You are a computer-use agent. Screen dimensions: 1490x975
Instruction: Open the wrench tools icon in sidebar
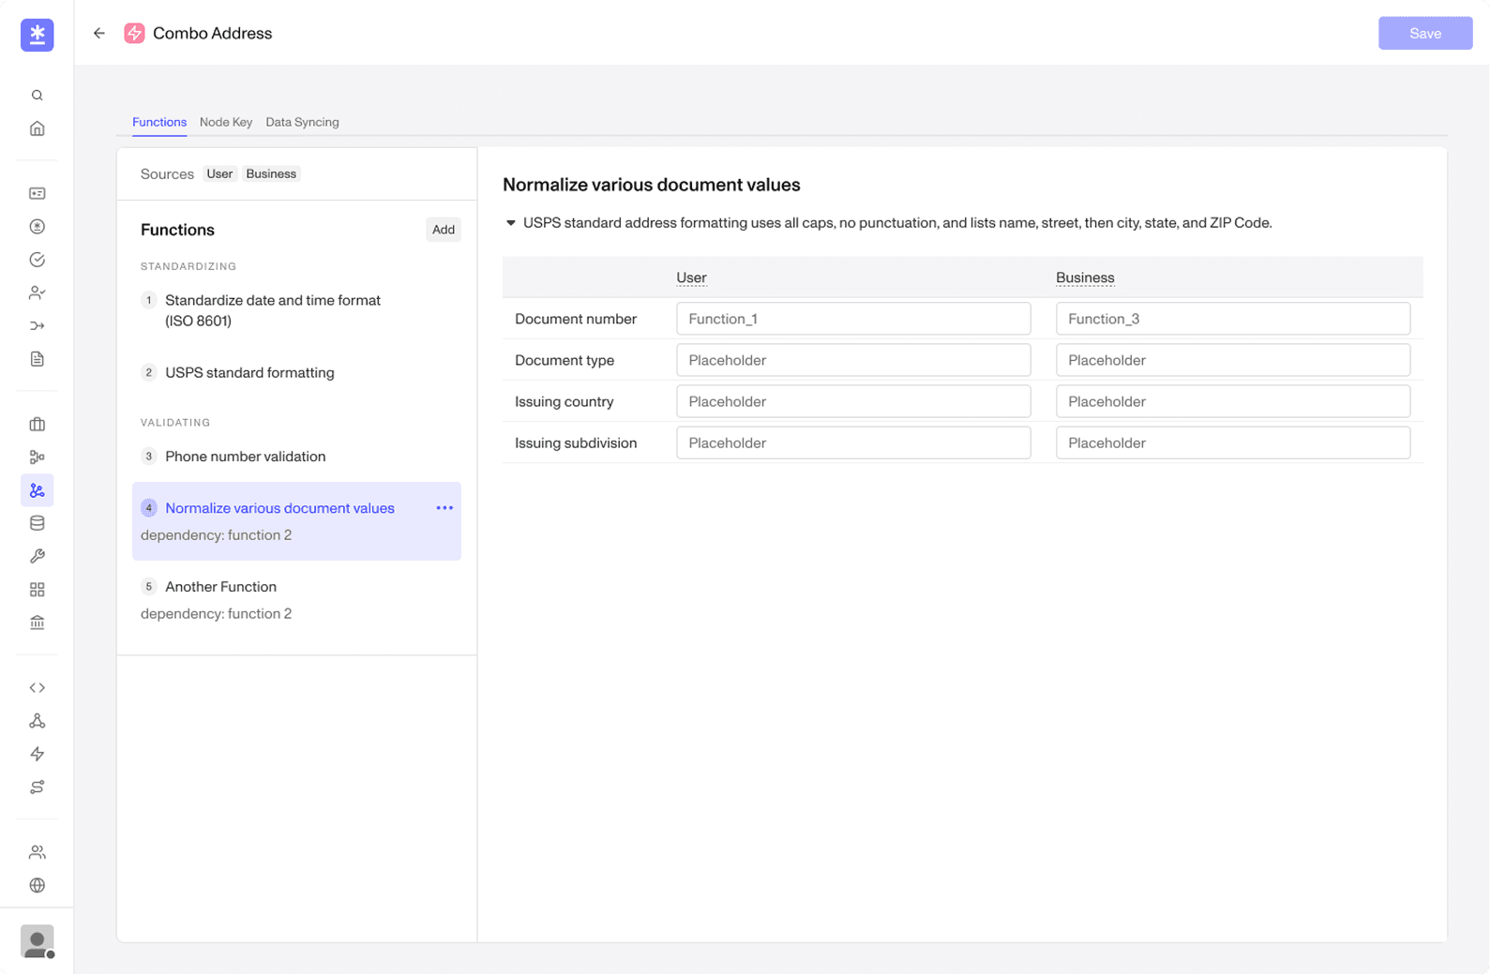(x=38, y=557)
